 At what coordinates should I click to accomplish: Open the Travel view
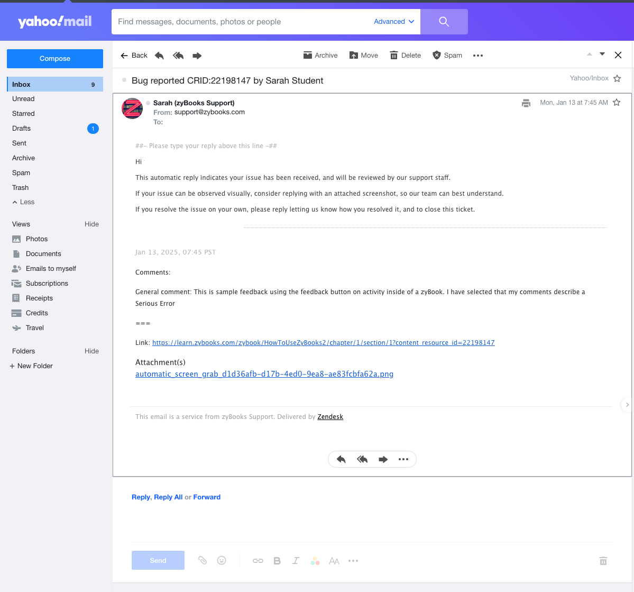pos(28,328)
